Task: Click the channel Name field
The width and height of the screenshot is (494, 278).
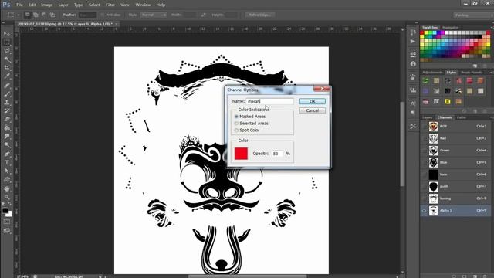Action: 270,101
